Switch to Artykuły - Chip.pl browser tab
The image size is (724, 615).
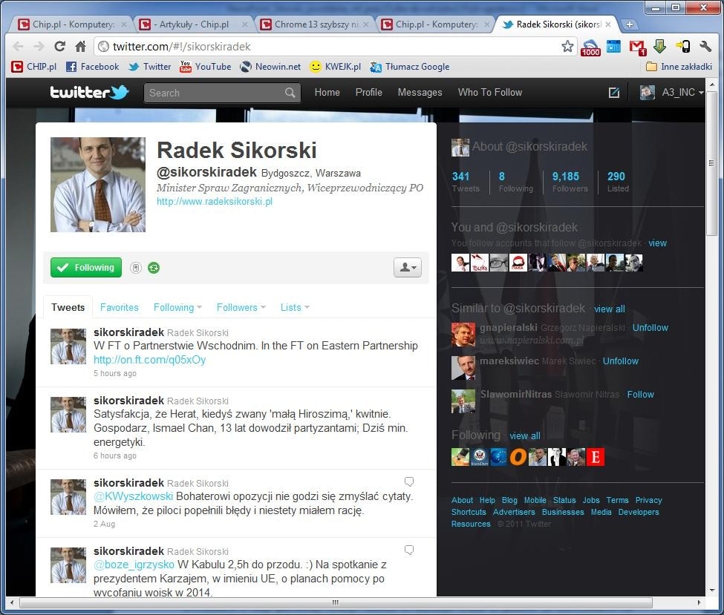[194, 24]
